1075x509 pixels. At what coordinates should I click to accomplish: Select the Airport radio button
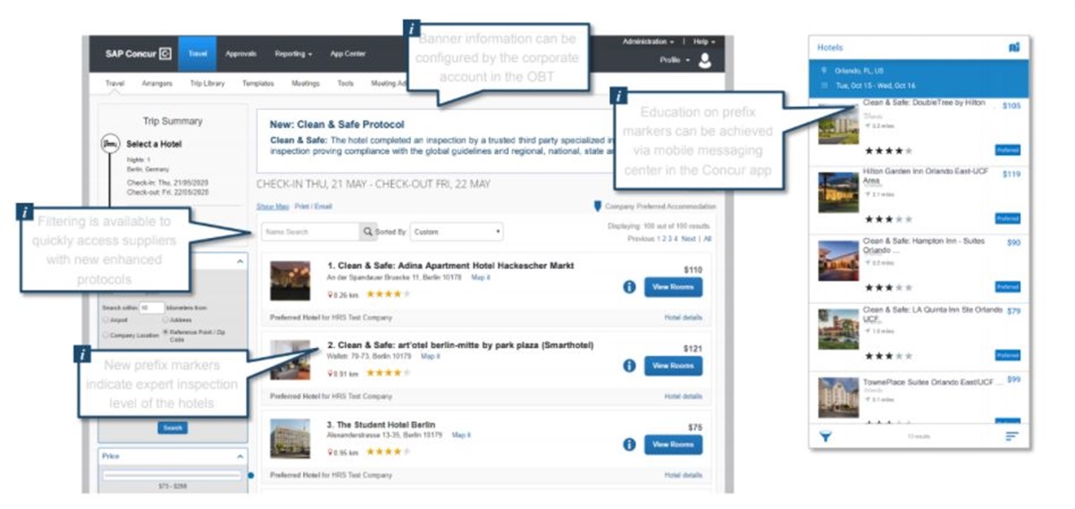pos(107,318)
